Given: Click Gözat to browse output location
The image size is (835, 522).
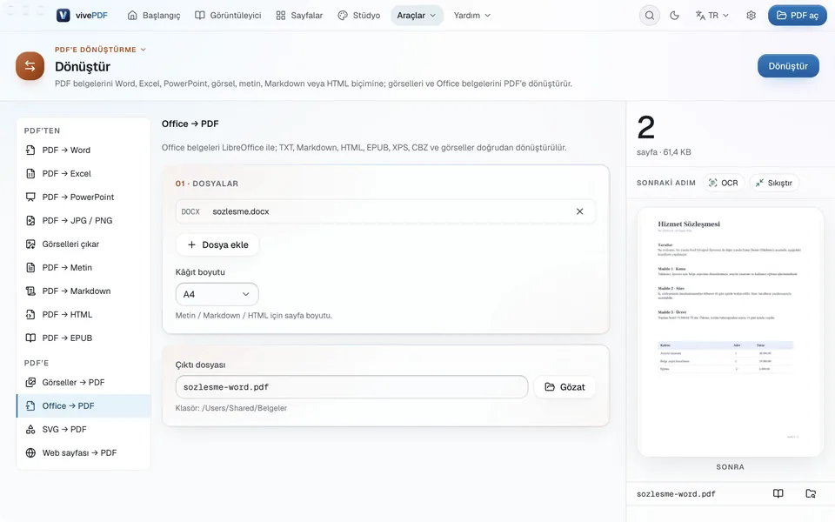Looking at the screenshot, I should pos(564,387).
